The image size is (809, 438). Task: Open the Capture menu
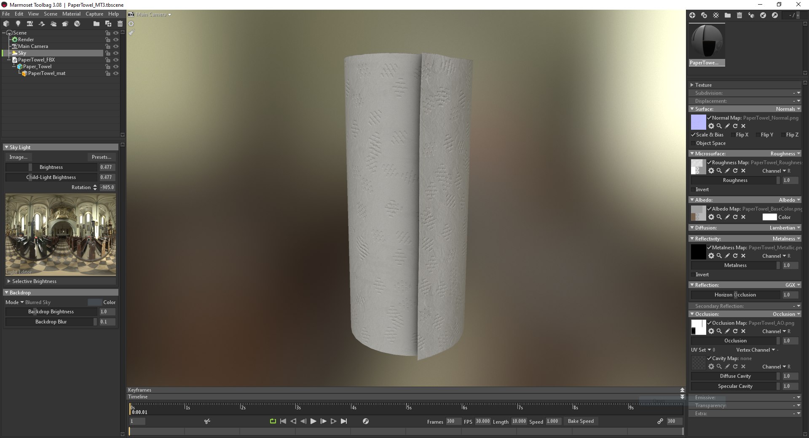tap(94, 14)
